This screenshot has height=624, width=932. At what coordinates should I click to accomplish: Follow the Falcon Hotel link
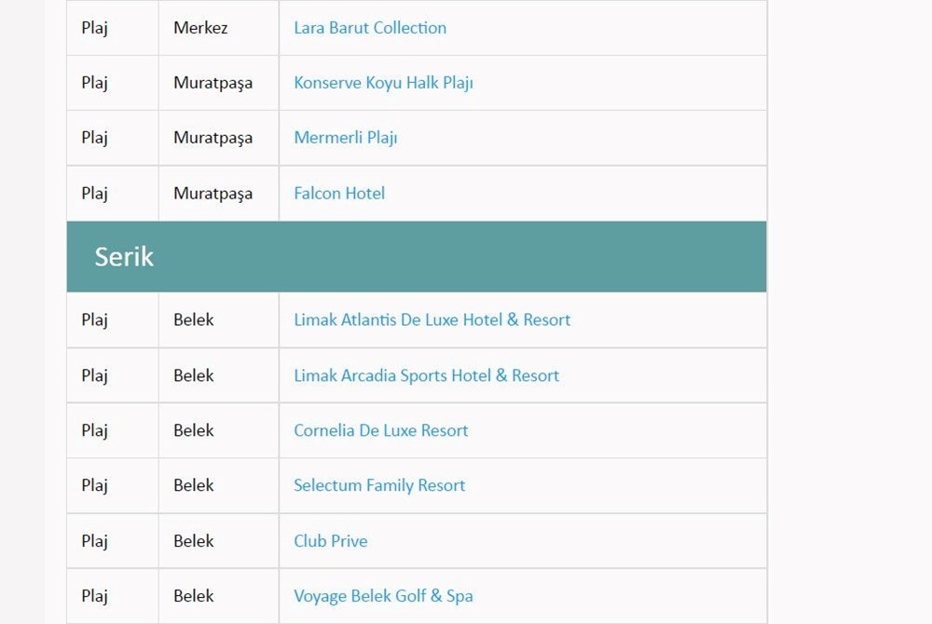pyautogui.click(x=339, y=194)
